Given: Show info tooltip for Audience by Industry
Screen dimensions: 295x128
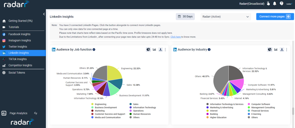Looking at the screenshot, I should (209, 50).
